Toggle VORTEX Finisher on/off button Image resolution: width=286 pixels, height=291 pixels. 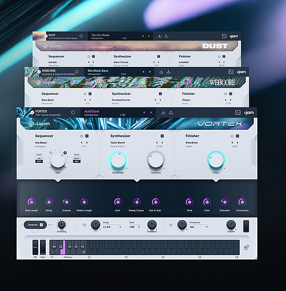click(x=232, y=136)
